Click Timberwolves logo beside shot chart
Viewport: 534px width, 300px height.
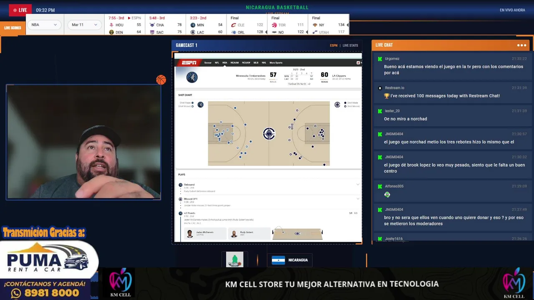click(201, 105)
